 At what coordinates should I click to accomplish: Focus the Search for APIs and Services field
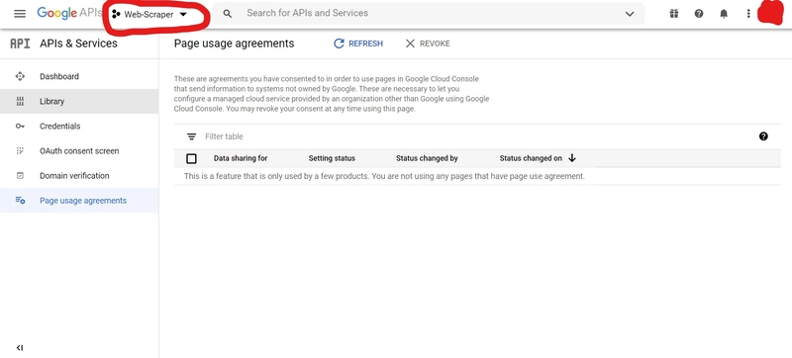pos(429,14)
